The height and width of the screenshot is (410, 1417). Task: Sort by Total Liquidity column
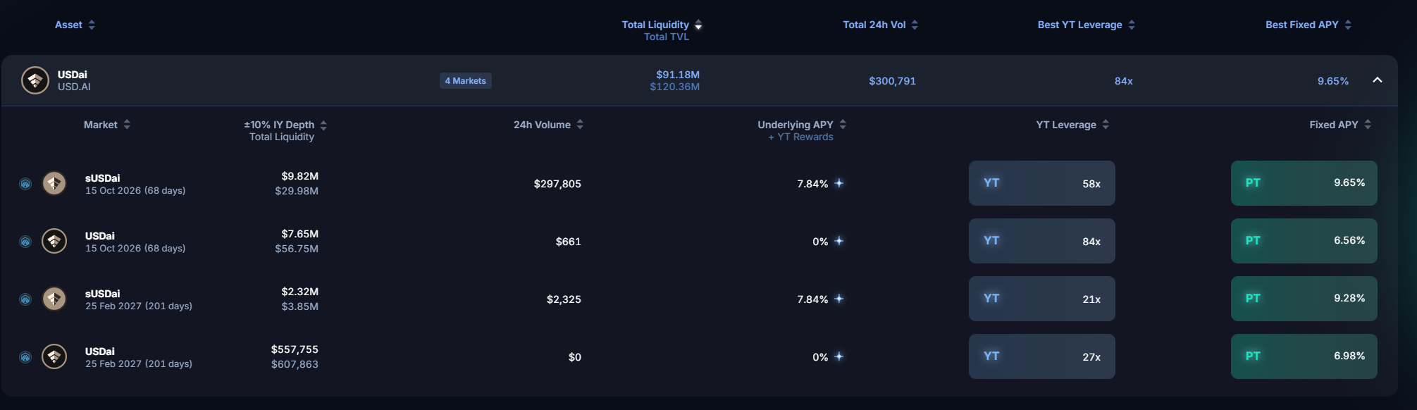662,25
